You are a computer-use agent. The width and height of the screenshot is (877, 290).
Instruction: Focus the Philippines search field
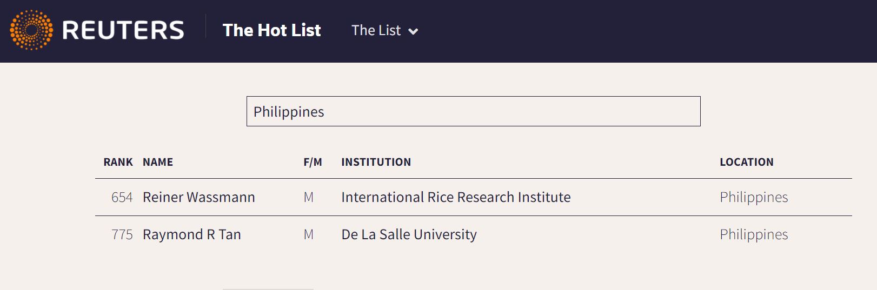(473, 111)
